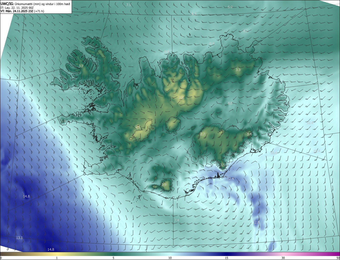Image resolution: width=340 pixels, height=260 pixels.
Task: Click the 10.6 value label offshore
Action: coord(274,153)
